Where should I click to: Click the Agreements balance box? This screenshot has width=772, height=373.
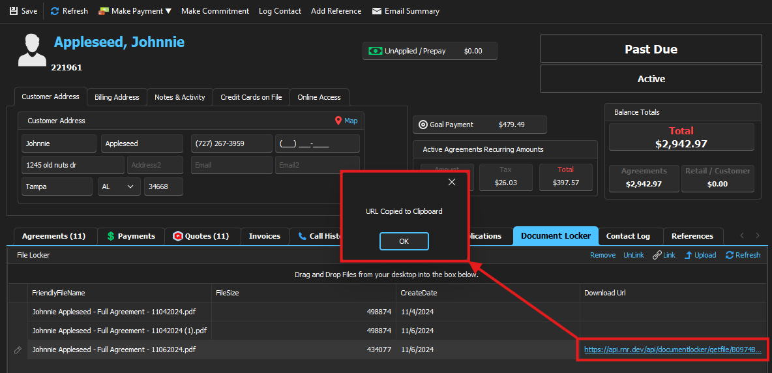(x=644, y=178)
